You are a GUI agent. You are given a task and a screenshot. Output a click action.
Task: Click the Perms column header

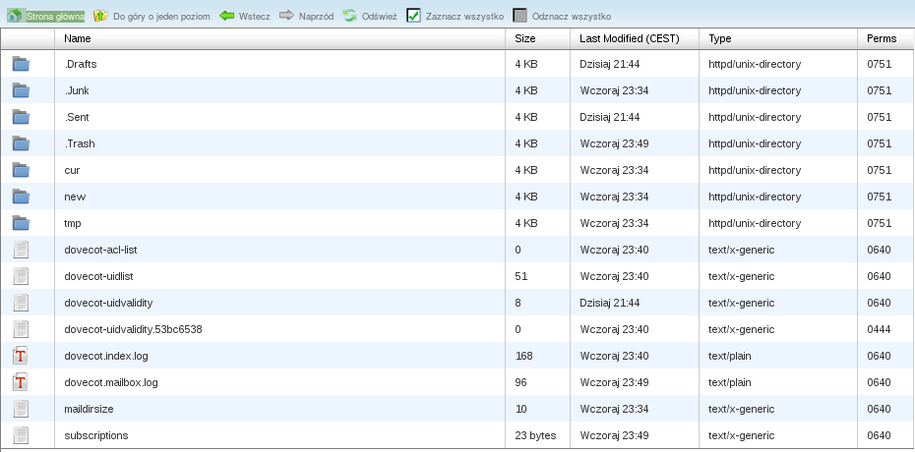point(882,38)
